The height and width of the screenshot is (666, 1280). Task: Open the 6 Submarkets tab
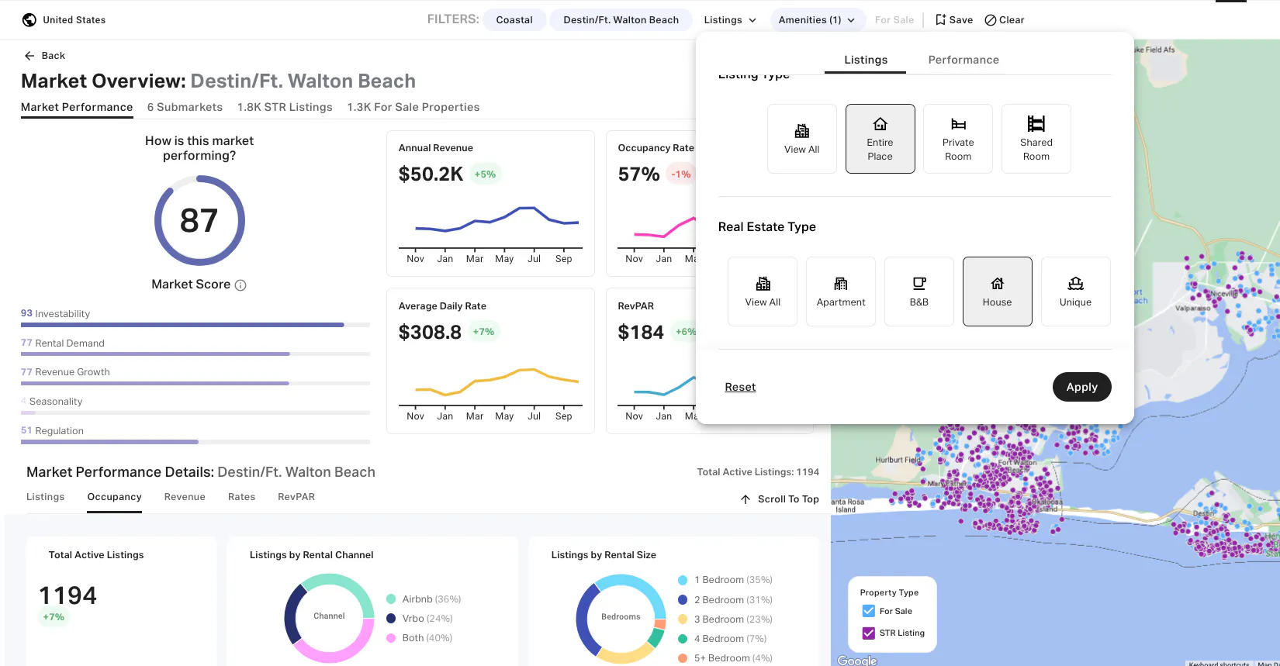pyautogui.click(x=185, y=107)
